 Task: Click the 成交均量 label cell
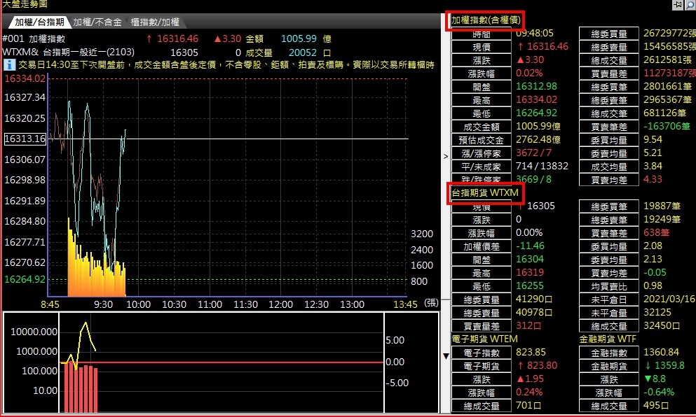(x=609, y=167)
